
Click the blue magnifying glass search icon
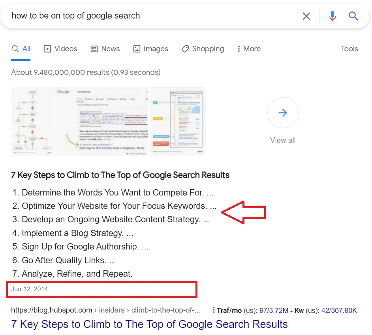click(353, 16)
